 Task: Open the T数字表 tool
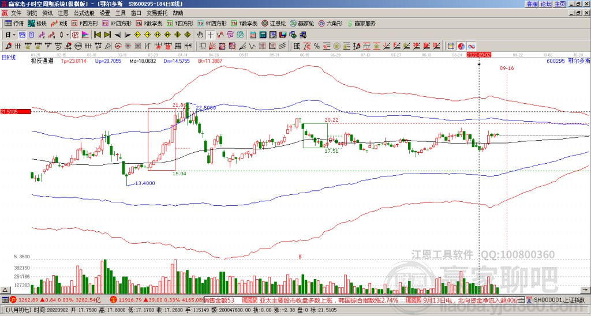(x=244, y=23)
